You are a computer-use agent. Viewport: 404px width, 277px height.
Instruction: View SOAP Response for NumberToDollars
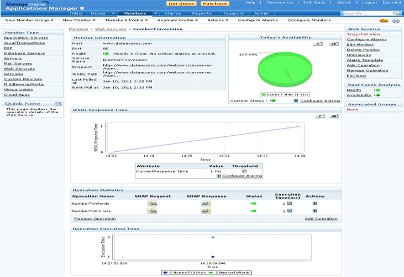point(206,211)
